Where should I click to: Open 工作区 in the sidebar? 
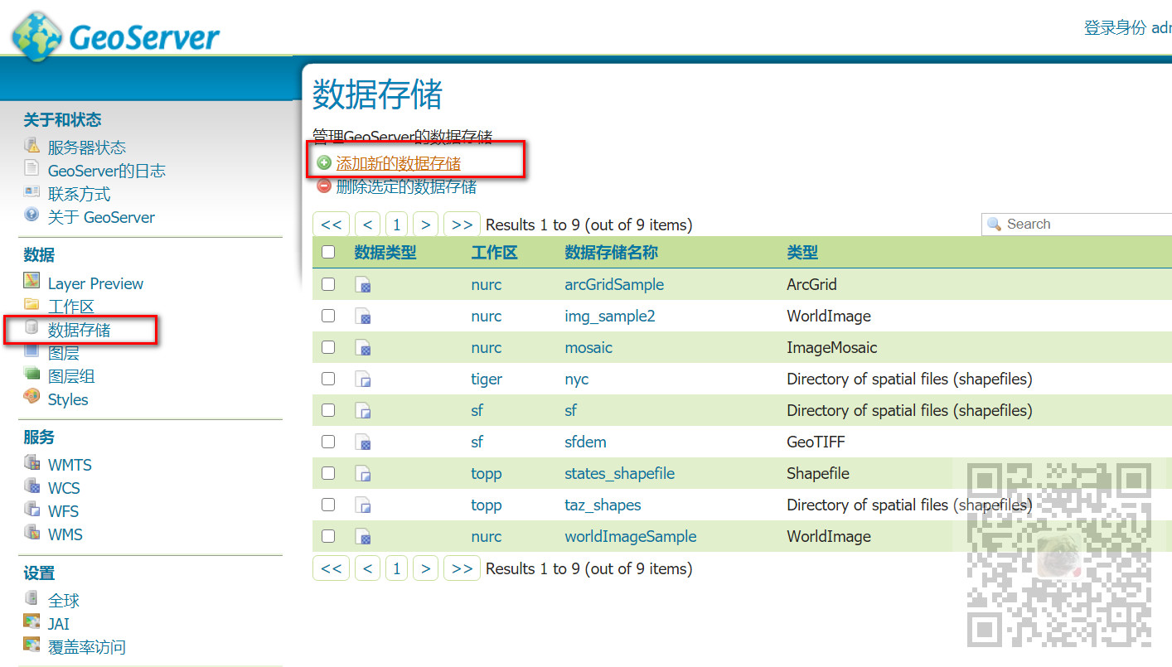71,307
